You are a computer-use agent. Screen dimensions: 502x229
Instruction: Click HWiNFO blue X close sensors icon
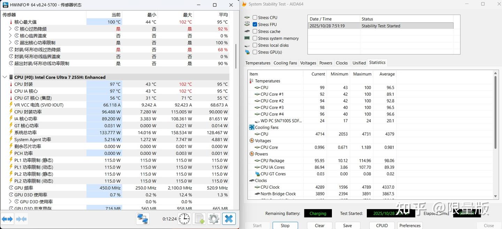[229, 219]
